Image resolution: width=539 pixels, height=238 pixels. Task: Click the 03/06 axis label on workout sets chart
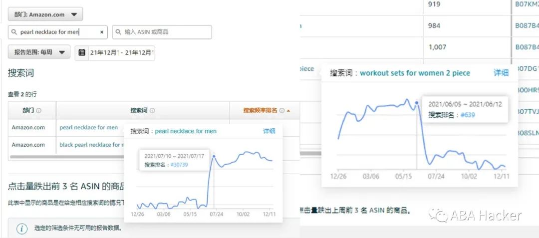click(x=371, y=177)
